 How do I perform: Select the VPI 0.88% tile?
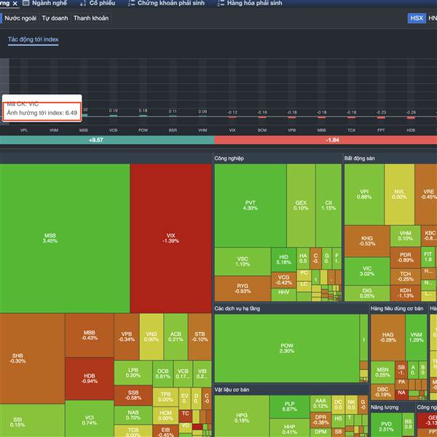coord(364,194)
